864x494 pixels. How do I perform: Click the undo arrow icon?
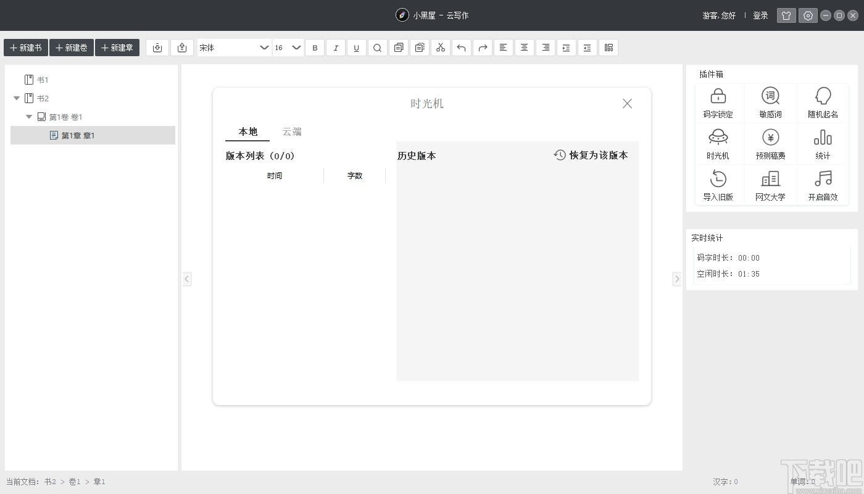coord(462,48)
